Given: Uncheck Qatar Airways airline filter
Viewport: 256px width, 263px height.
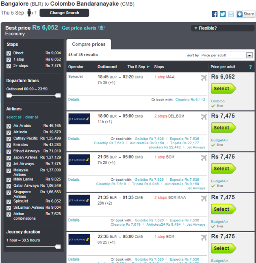Looking at the screenshot, I should tap(9, 186).
